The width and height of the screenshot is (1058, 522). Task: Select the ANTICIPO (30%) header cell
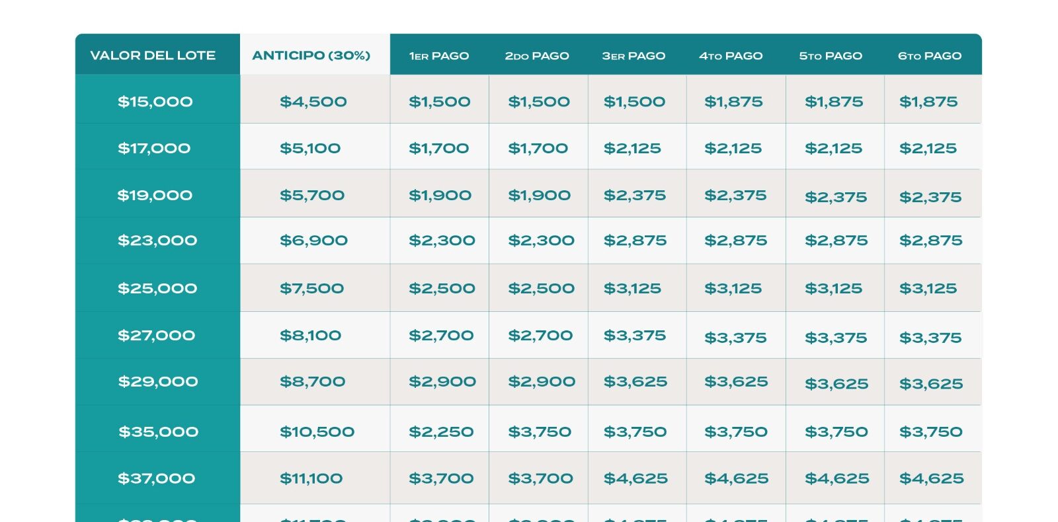pos(315,54)
